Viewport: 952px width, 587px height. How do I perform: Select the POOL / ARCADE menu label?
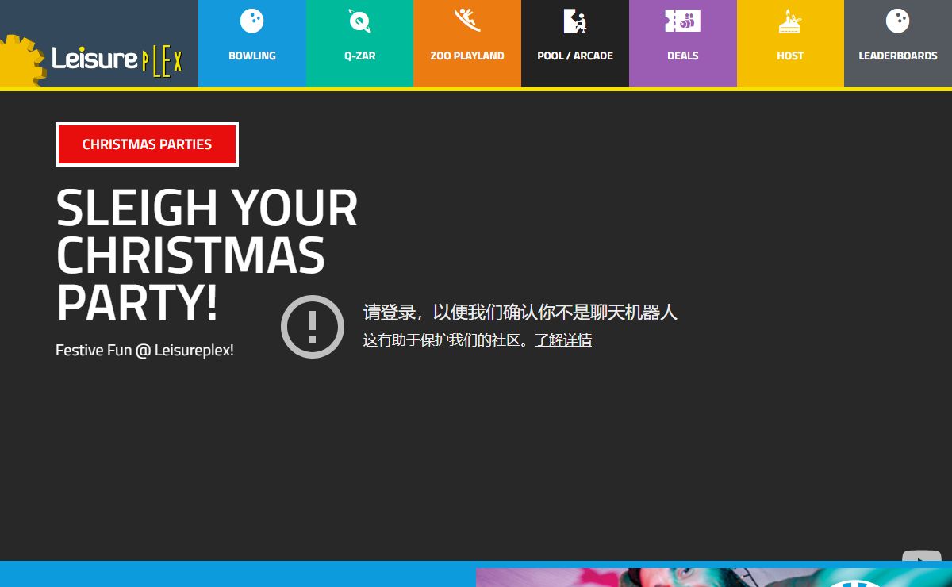pos(575,56)
